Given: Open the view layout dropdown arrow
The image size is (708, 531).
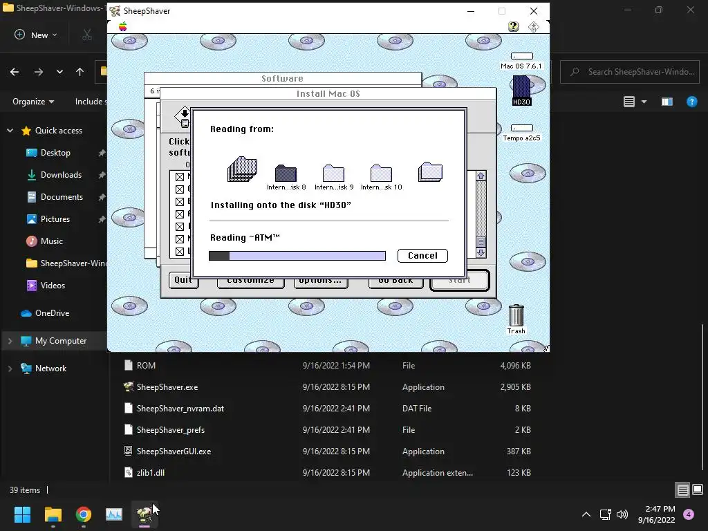Looking at the screenshot, I should (x=644, y=102).
